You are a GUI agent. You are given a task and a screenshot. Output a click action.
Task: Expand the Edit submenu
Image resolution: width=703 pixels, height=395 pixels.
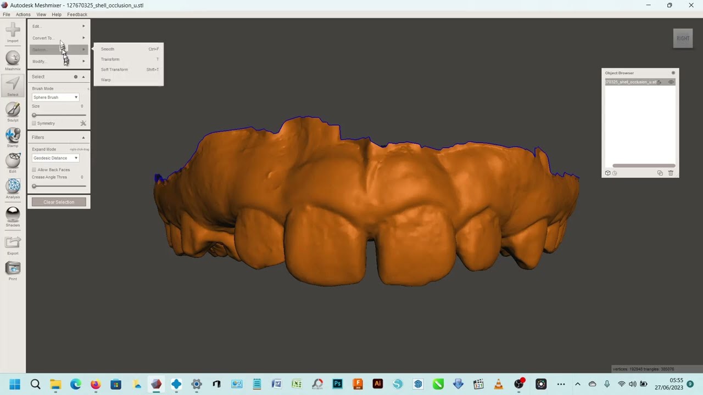point(59,26)
